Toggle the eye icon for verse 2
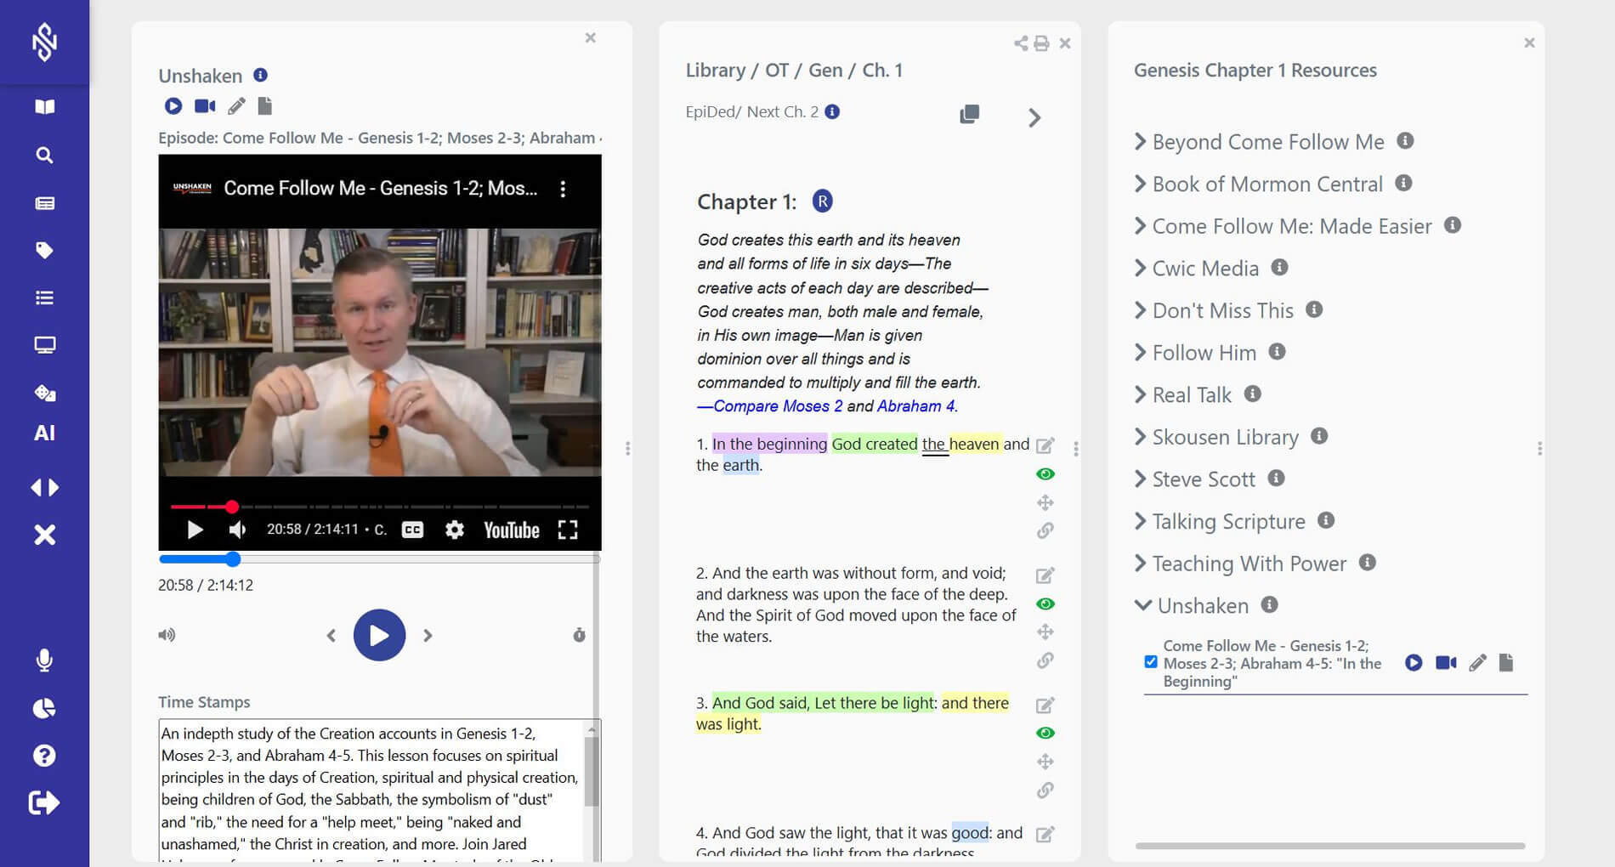The width and height of the screenshot is (1615, 867). tap(1045, 603)
